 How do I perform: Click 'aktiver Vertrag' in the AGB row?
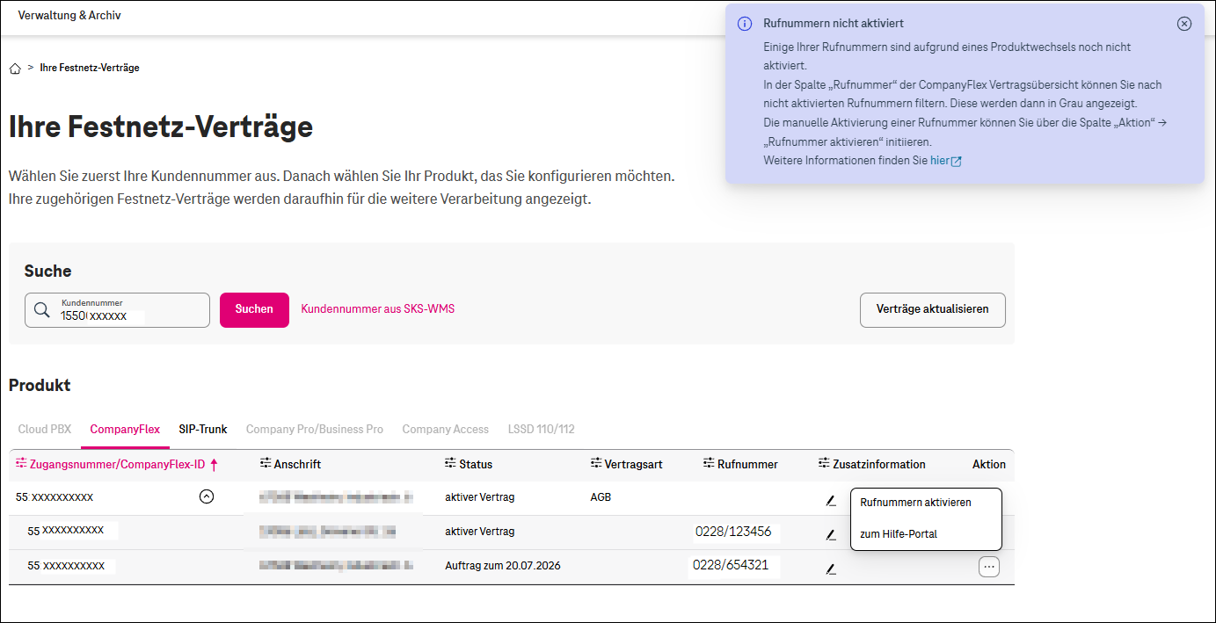click(x=480, y=497)
